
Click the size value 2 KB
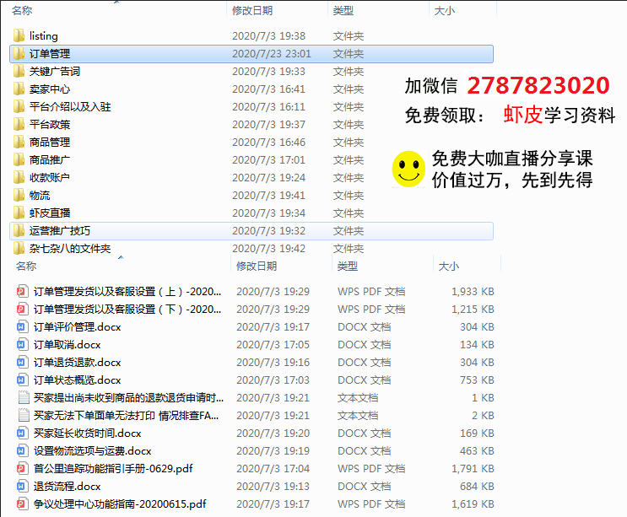[x=483, y=416]
